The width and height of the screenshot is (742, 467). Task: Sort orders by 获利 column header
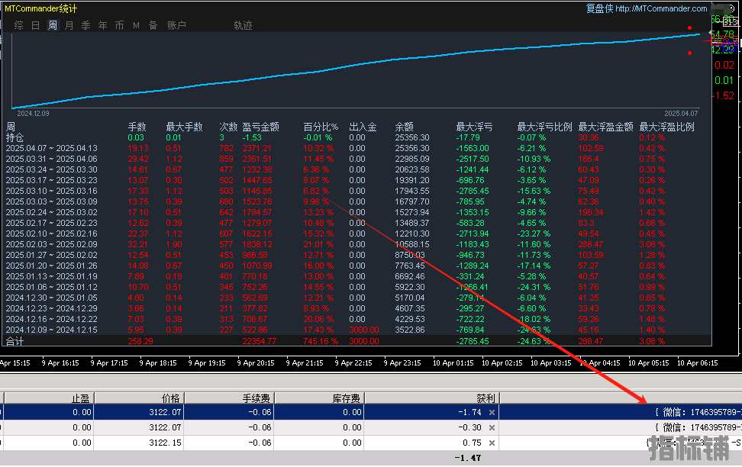point(485,398)
